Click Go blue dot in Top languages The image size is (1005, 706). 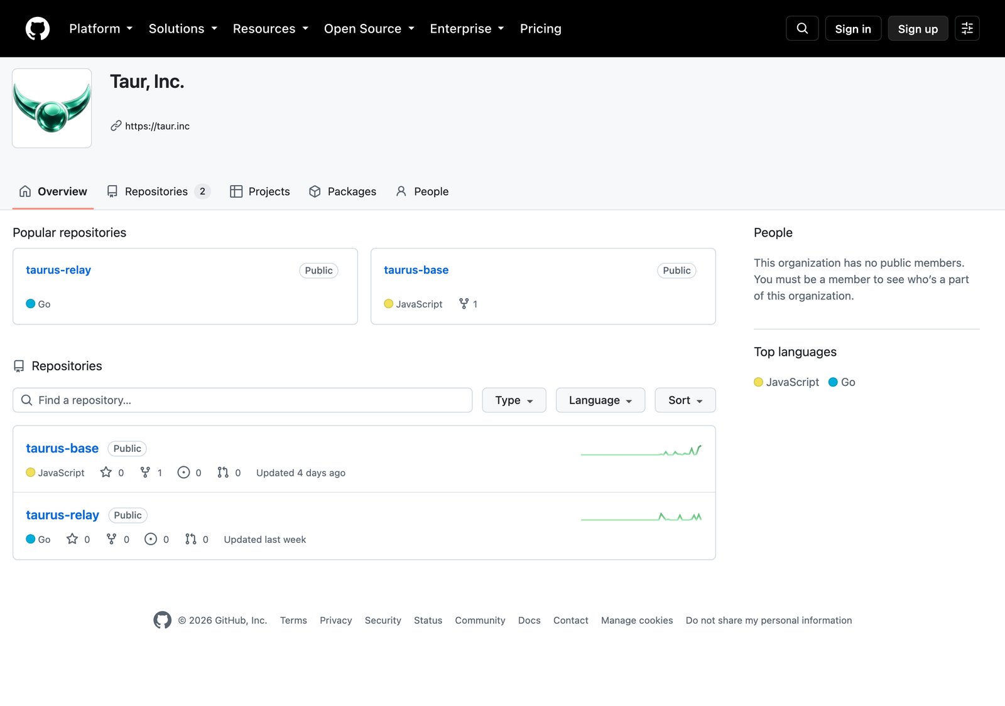coord(833,382)
